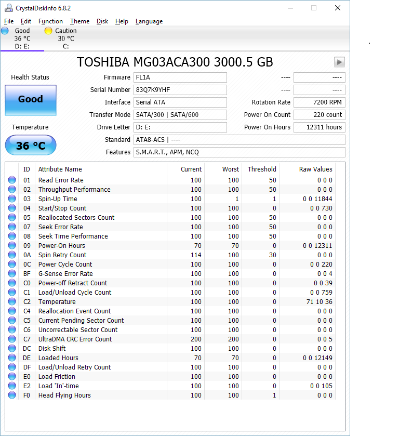This screenshot has width=399, height=436.
Task: Click the CrystalDiskInfo title bar app icon
Action: 9,8
